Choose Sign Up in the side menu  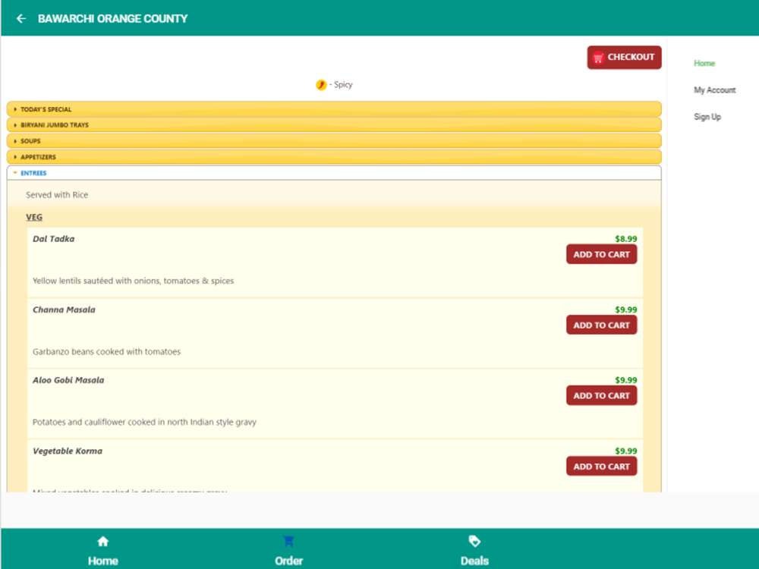[707, 117]
